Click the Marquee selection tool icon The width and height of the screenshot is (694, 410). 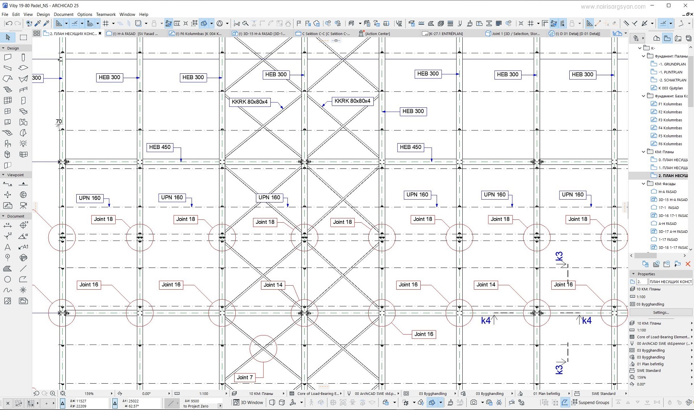coord(23,38)
